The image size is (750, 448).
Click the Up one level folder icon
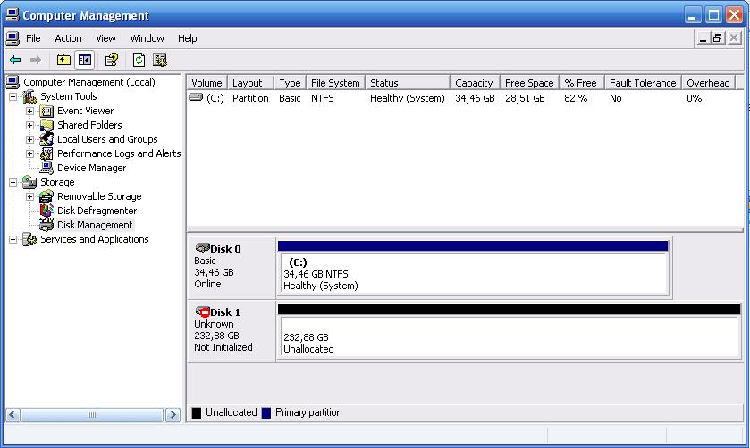[x=63, y=60]
